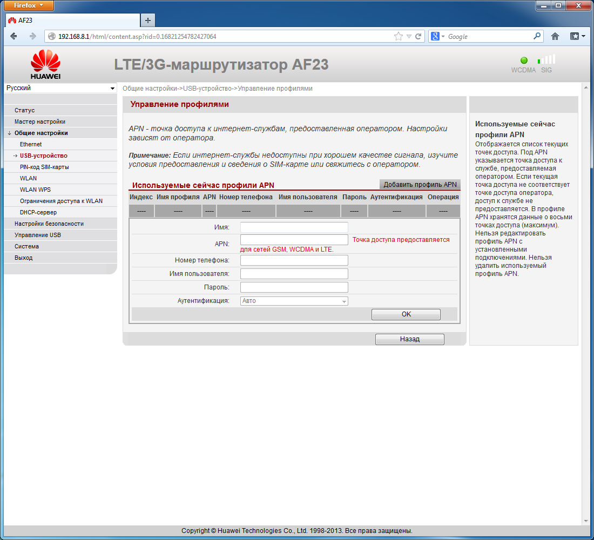Click the browser forward arrow
This screenshot has height=540, width=594.
(33, 36)
